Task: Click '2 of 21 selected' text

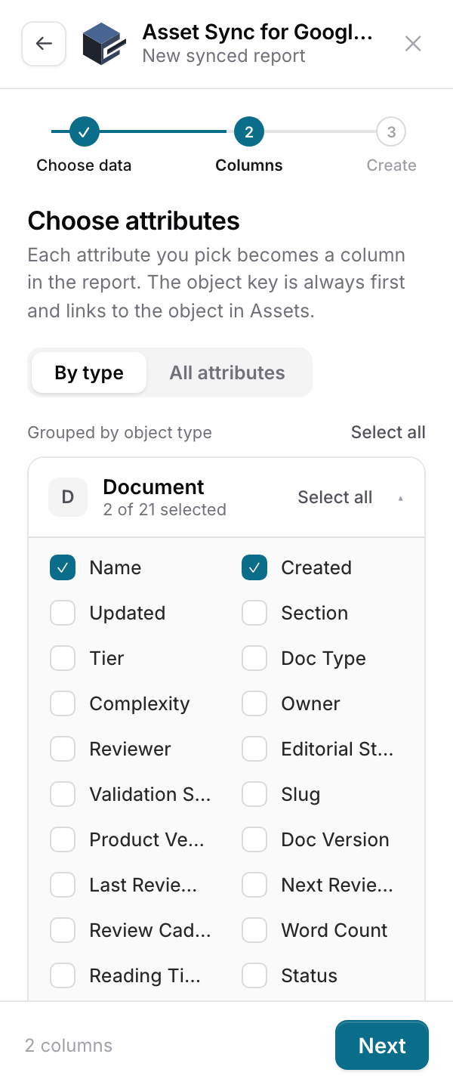Action: [165, 509]
